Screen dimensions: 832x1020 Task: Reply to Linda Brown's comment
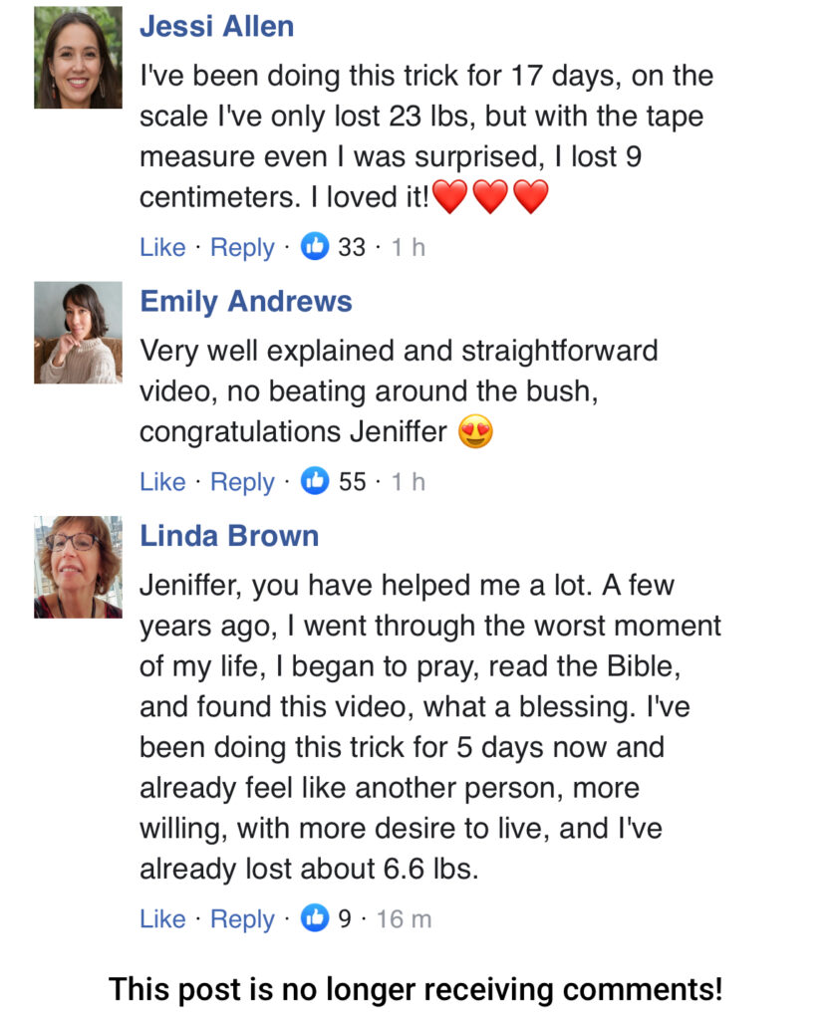coord(242,917)
